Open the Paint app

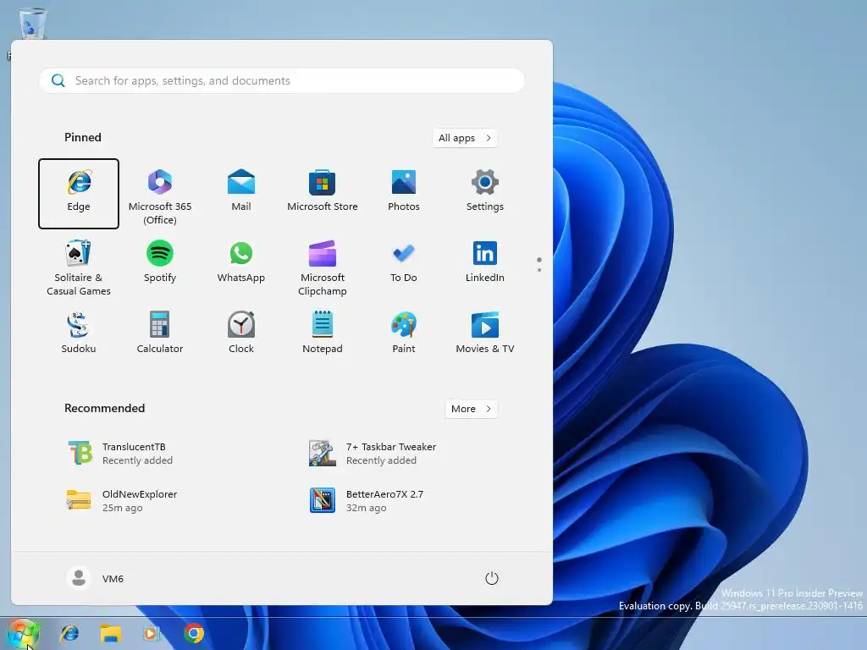(x=404, y=333)
